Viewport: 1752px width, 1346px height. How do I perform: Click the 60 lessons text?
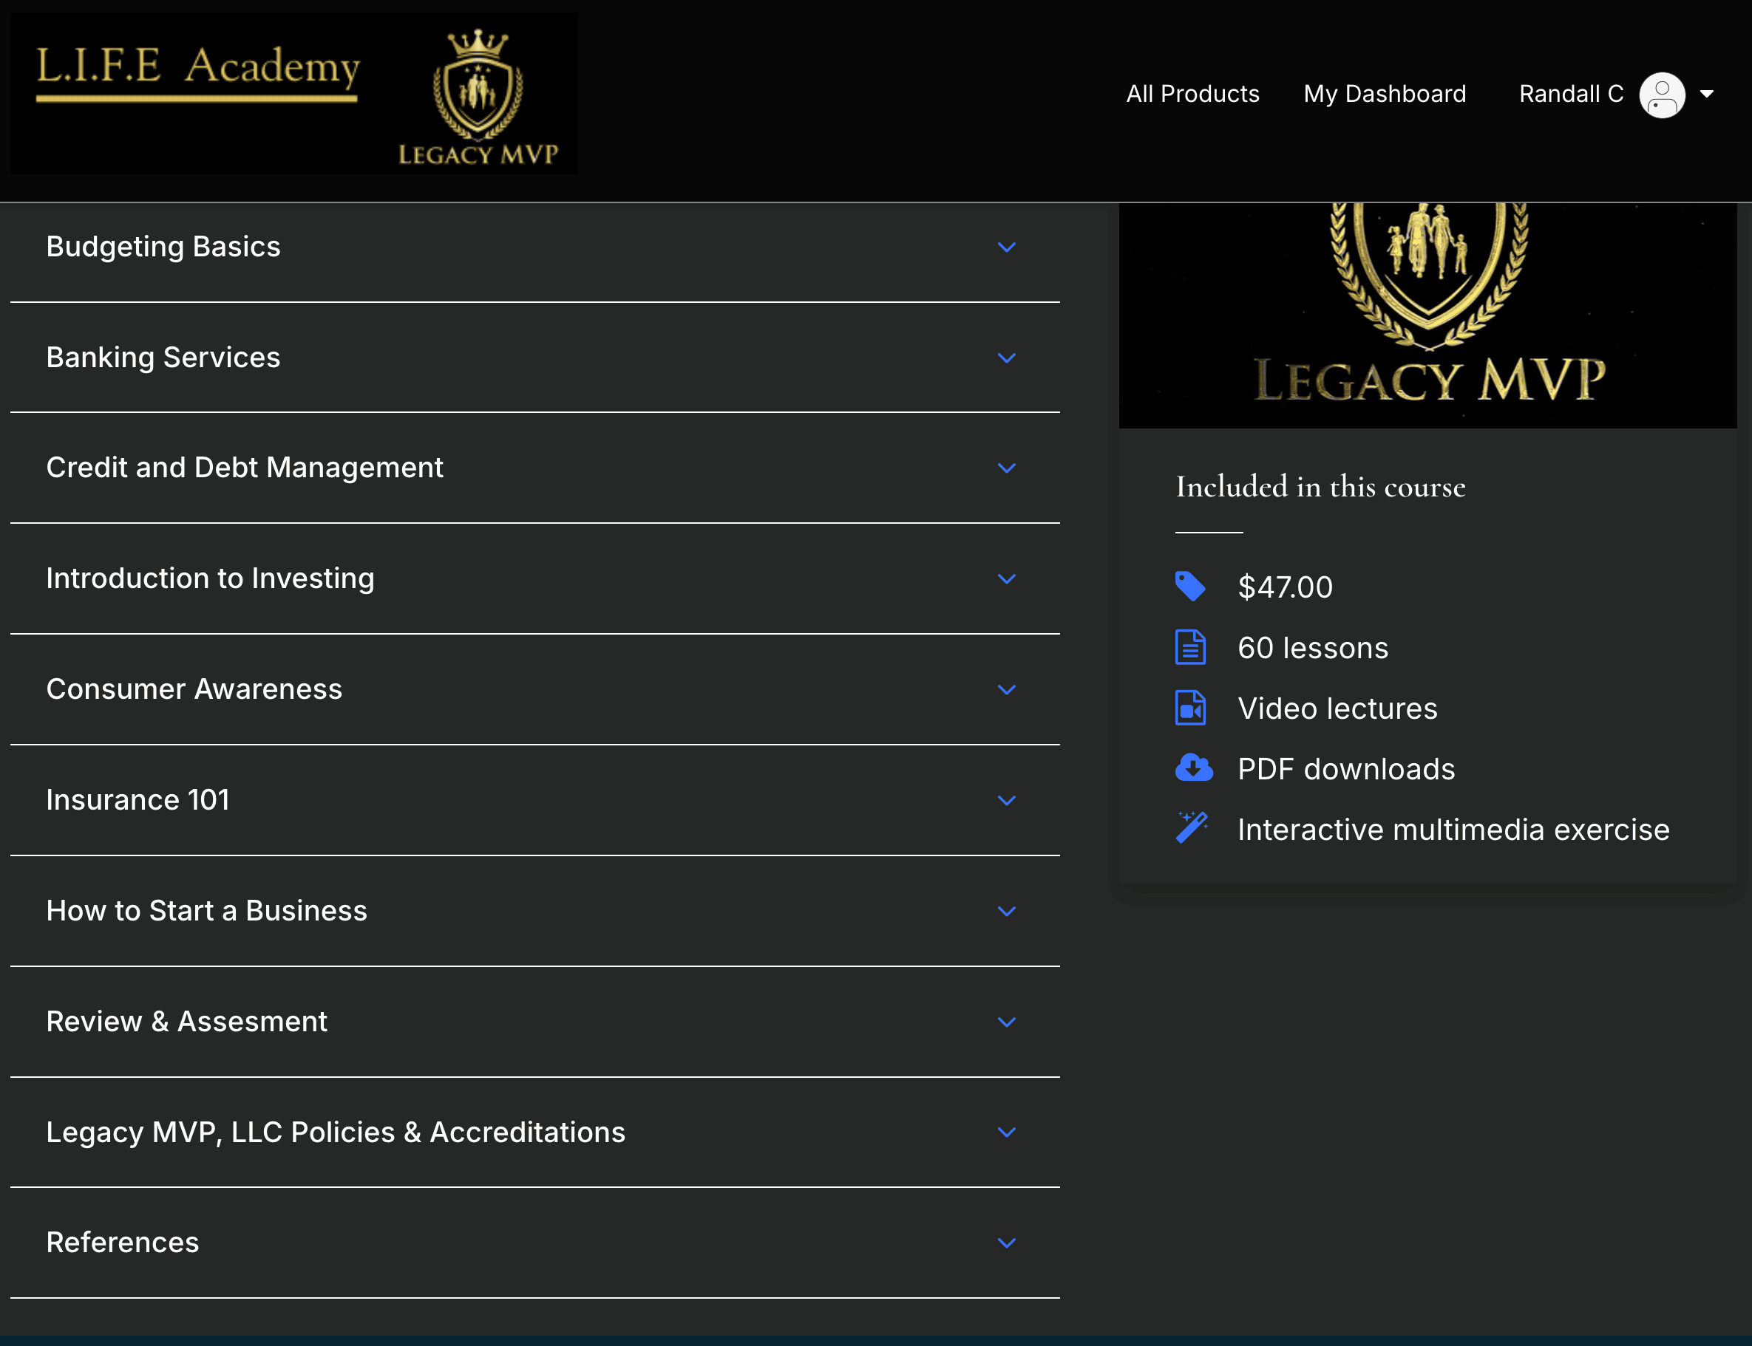pyautogui.click(x=1313, y=648)
